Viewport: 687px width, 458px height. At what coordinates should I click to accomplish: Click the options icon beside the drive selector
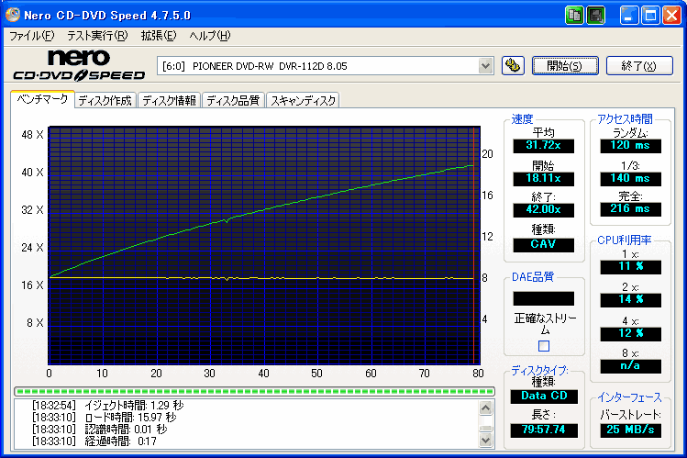pos(513,65)
